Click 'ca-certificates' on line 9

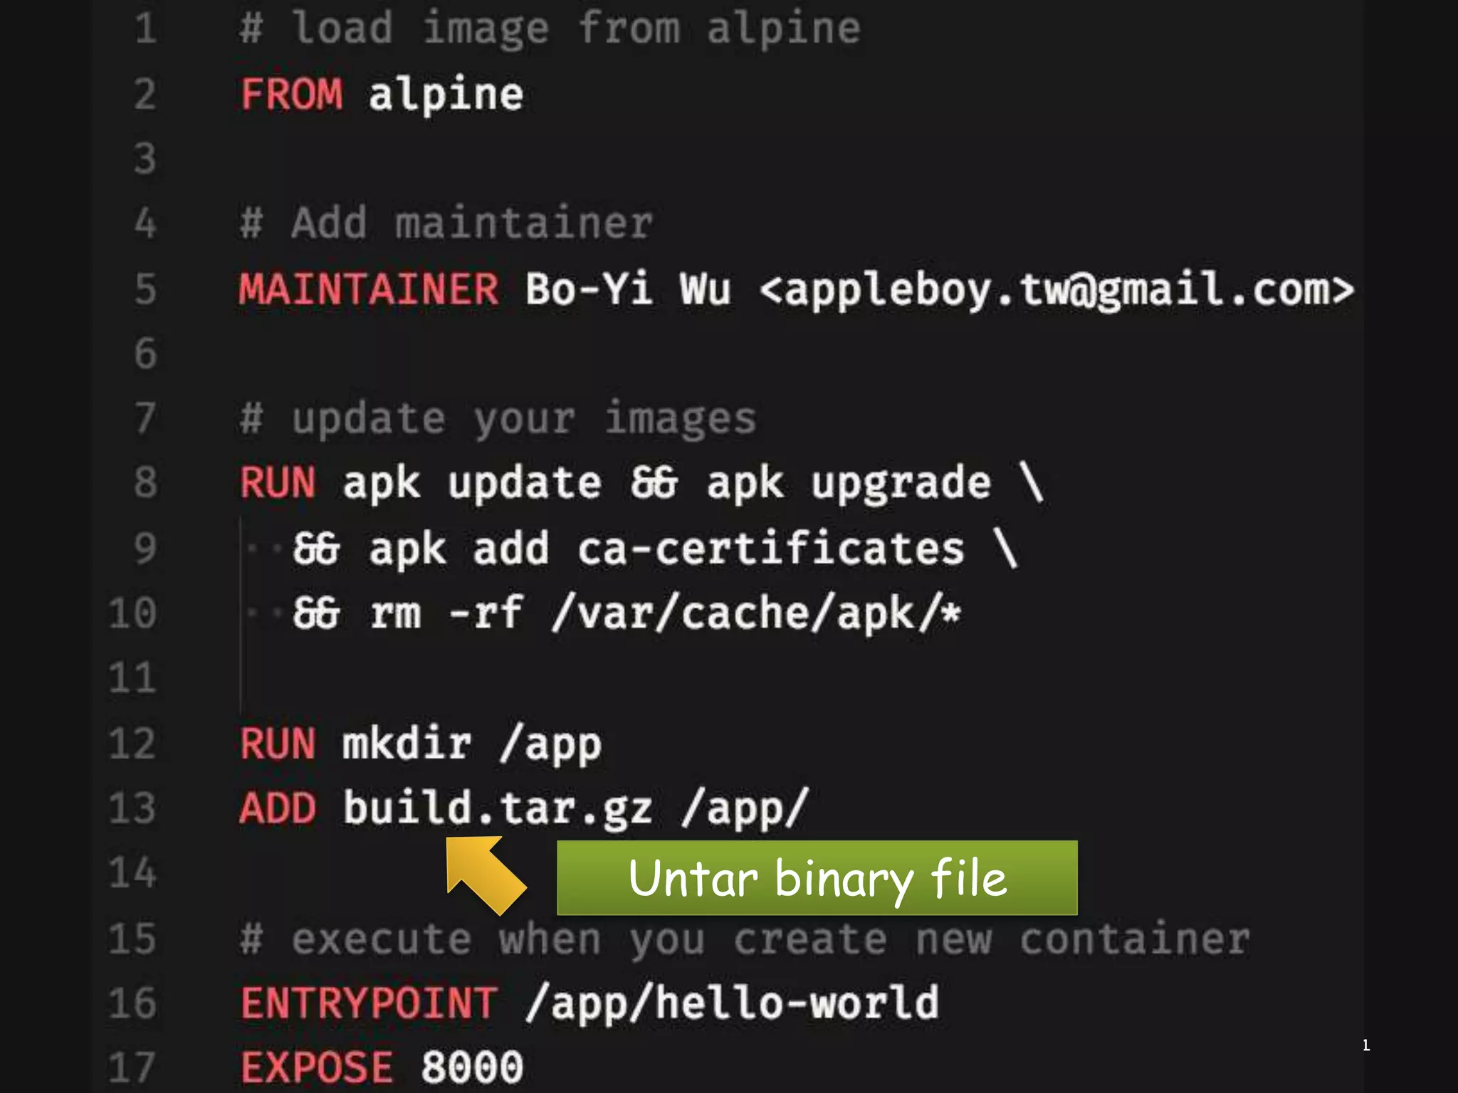(770, 549)
